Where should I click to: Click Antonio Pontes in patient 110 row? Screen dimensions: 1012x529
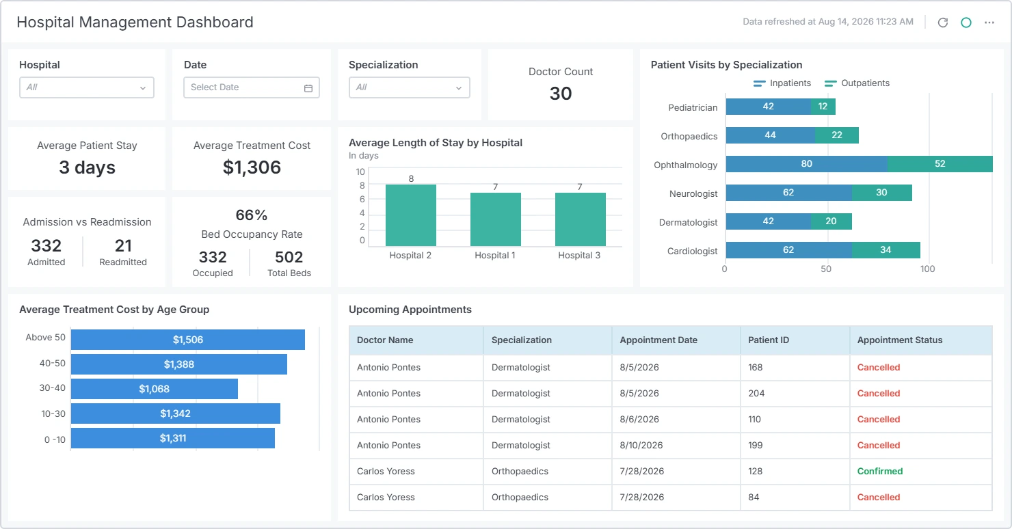[x=388, y=420]
